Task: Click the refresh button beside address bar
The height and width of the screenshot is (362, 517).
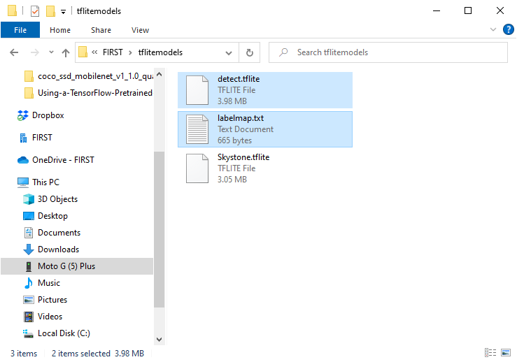Action: click(250, 52)
